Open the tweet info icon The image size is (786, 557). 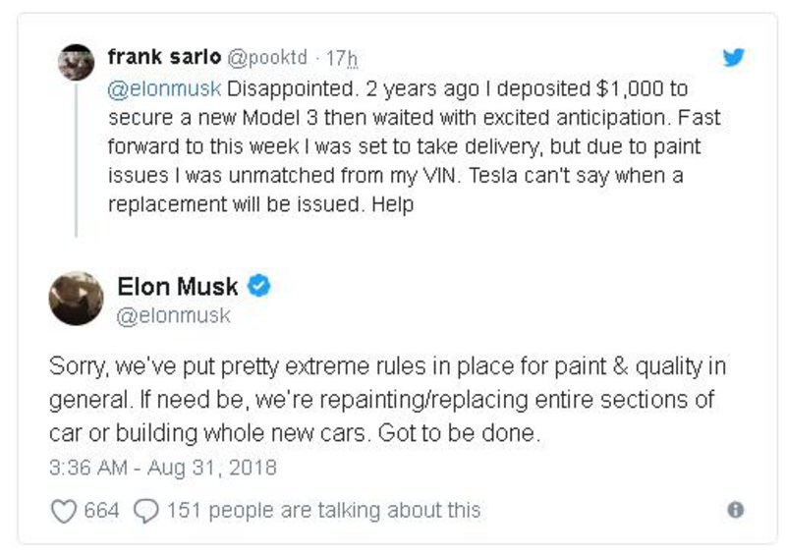(x=735, y=510)
